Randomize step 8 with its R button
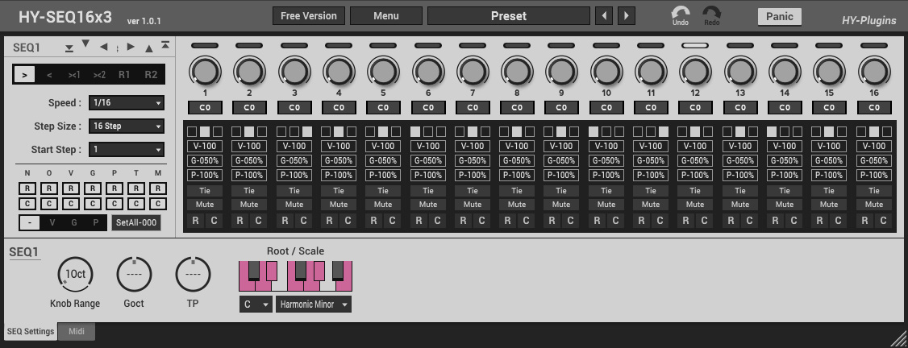Image resolution: width=908 pixels, height=348 pixels. 507,220
